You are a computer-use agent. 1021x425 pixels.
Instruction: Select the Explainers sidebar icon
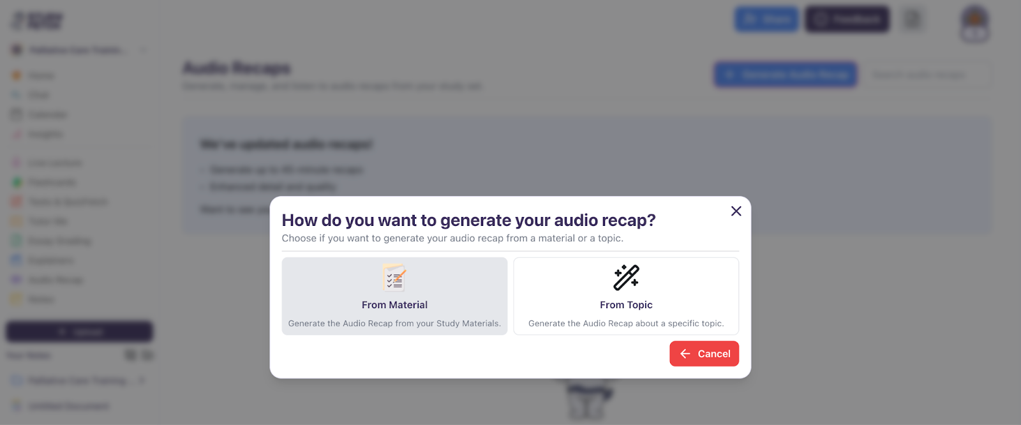point(17,260)
